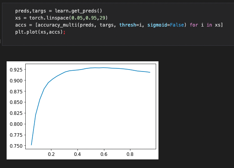Screen dimensions: 234x168
Task: Click the 'plt.plot(xs,accs);' code line
Action: point(40,32)
